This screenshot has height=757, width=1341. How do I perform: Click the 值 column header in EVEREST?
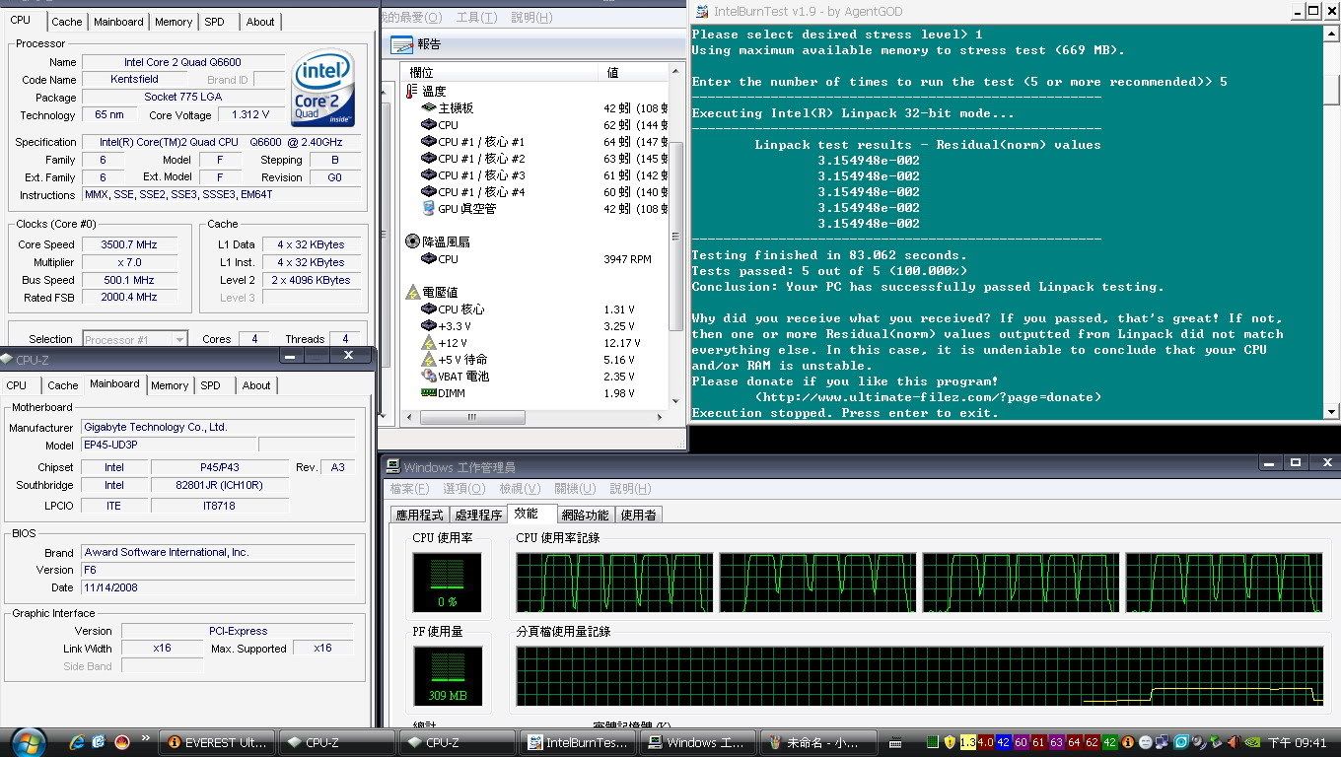click(634, 72)
